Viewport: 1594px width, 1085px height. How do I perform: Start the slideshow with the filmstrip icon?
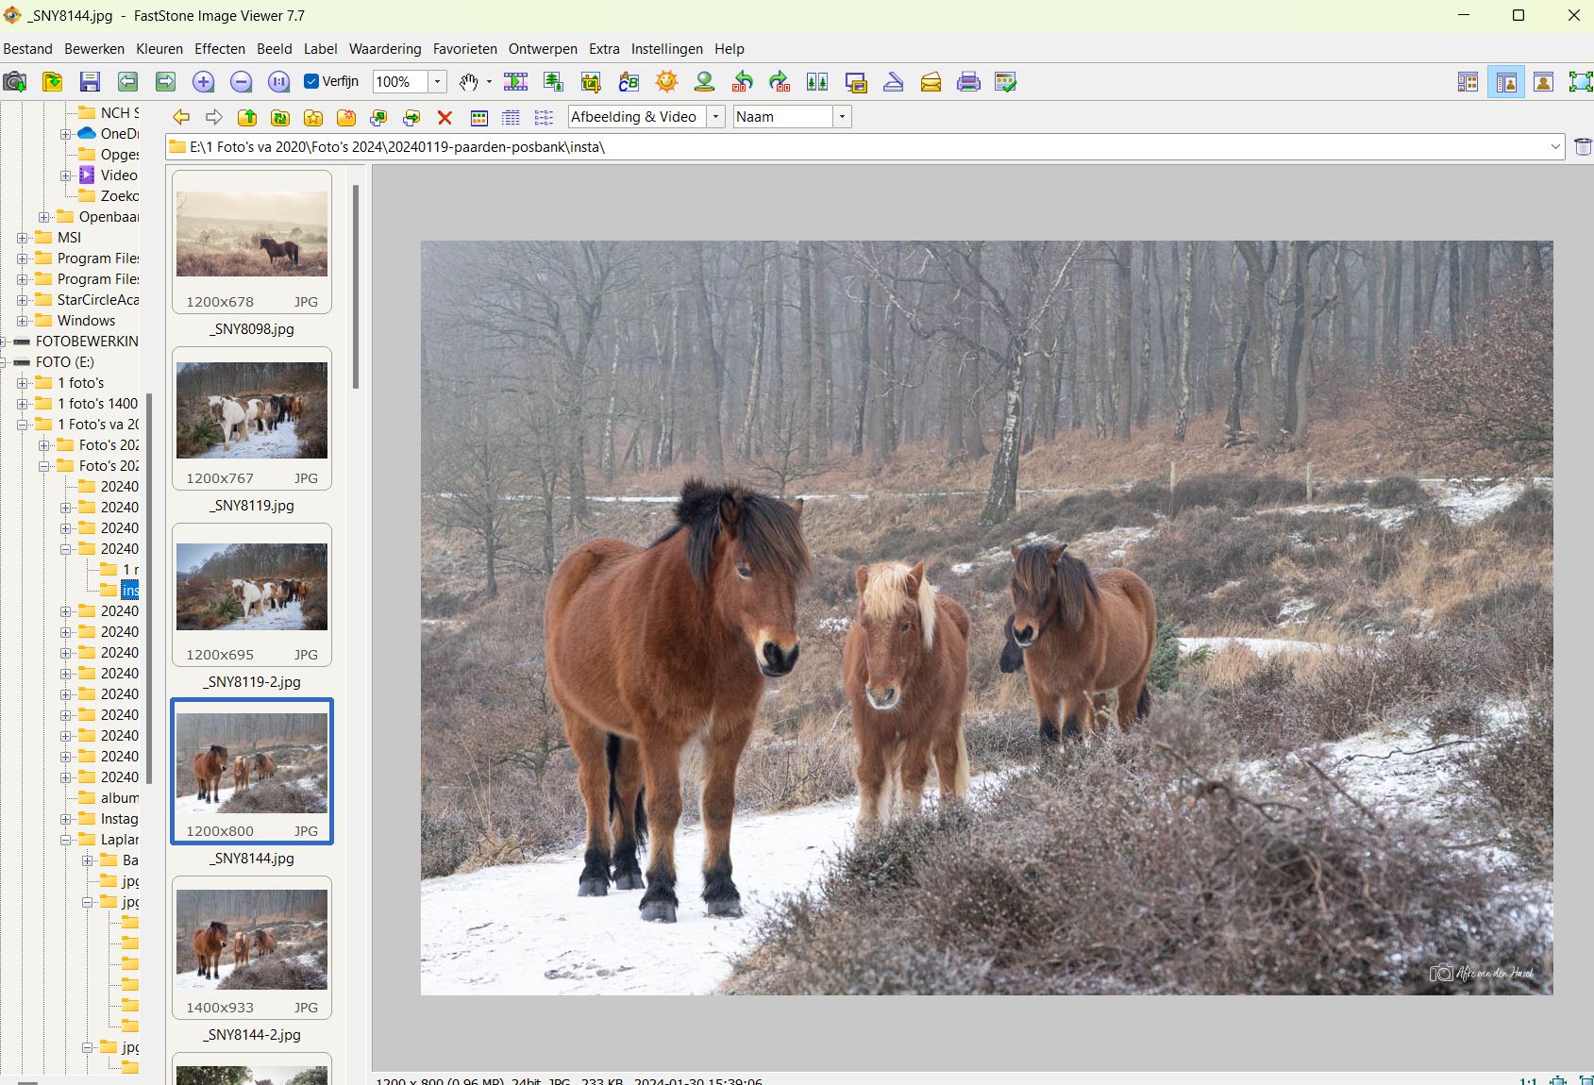tap(515, 82)
